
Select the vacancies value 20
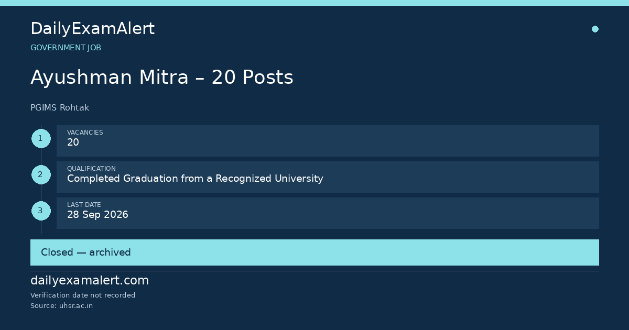pos(73,142)
